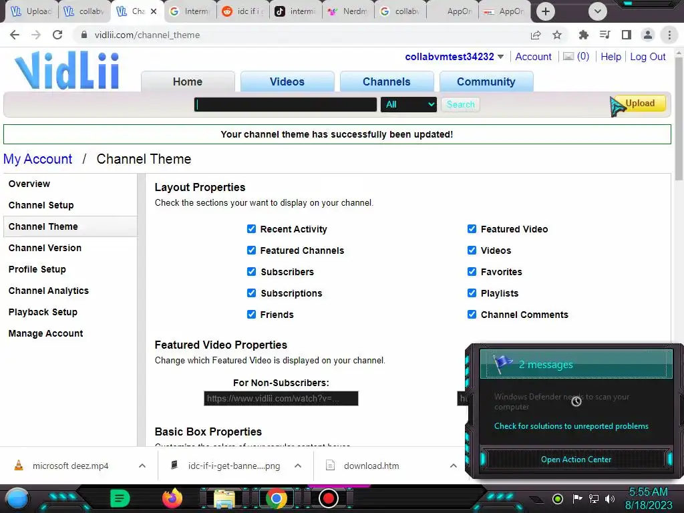684x513 pixels.
Task: Open the Account link
Action: point(533,57)
